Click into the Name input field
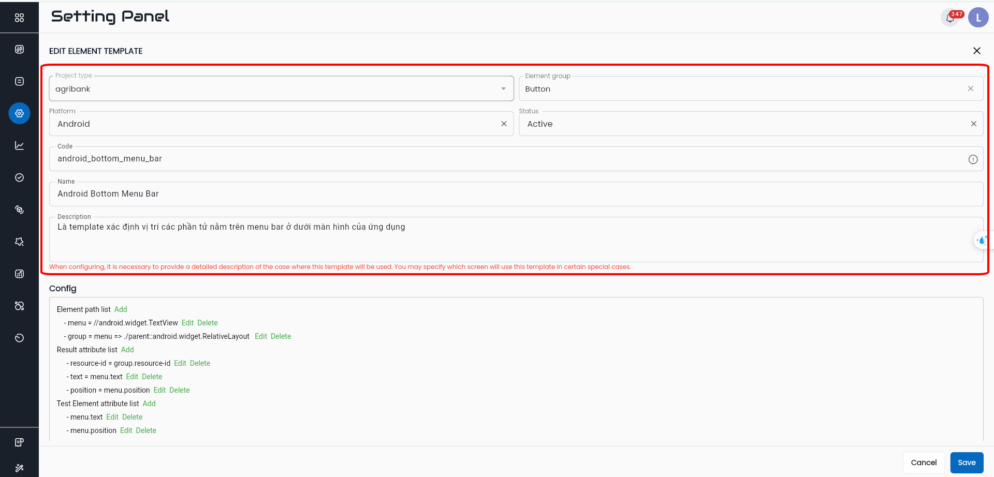The width and height of the screenshot is (994, 477). [x=516, y=194]
